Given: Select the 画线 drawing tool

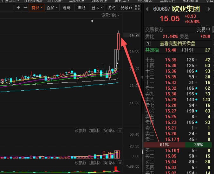Looking at the screenshot, I should click(x=81, y=8).
